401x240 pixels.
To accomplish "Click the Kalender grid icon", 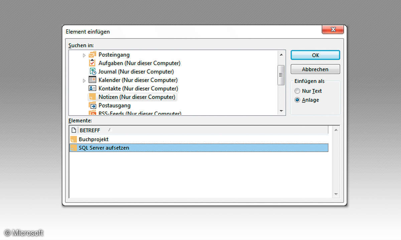I will (x=92, y=80).
